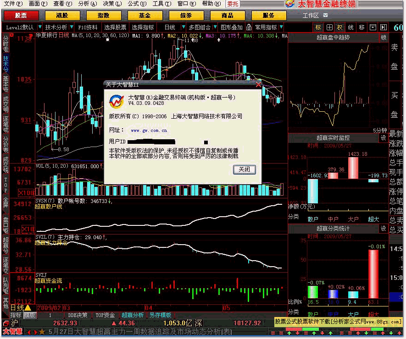Open the 逐笔成 sidebar tab
Viewport: 406px width, 339px height.
click(6, 125)
